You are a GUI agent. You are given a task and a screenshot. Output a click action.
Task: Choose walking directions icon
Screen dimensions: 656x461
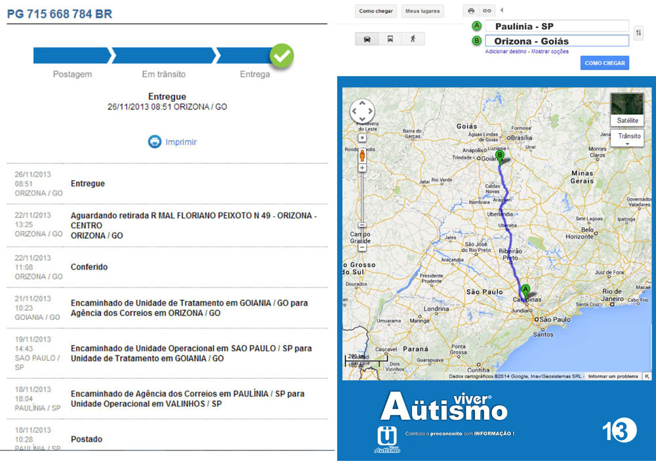[413, 39]
